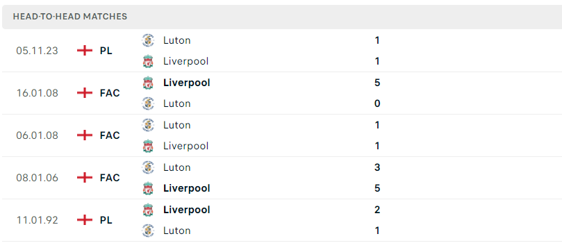
Task: Click Liverpool crest in 16.01.08 match
Action: point(148,83)
